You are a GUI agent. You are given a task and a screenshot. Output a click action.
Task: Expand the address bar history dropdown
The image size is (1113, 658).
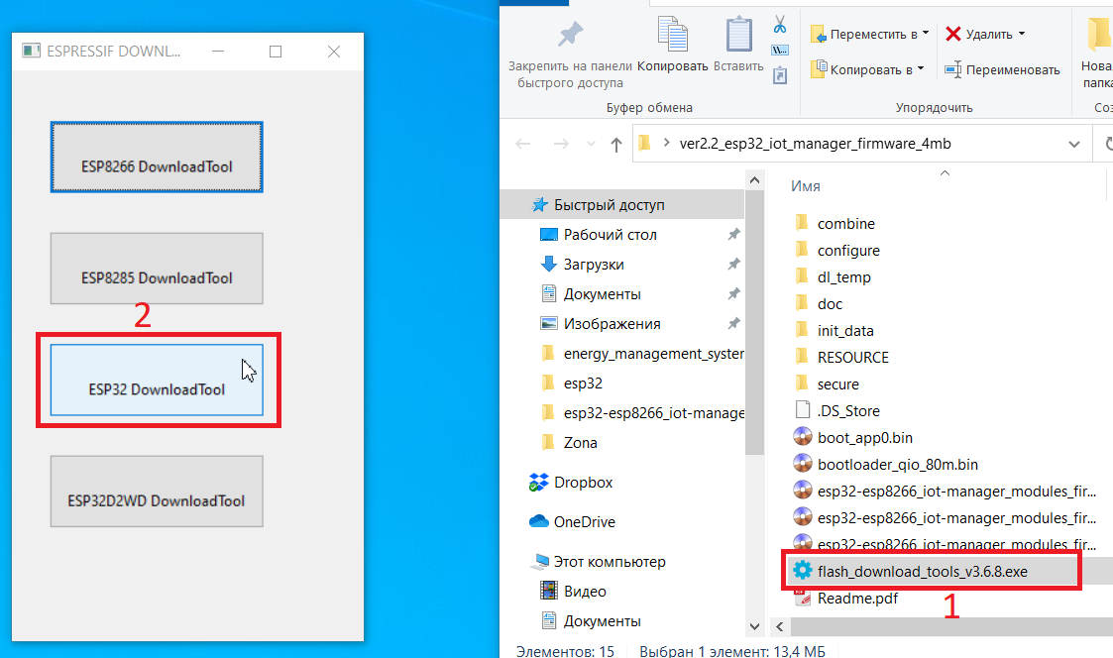[1073, 145]
